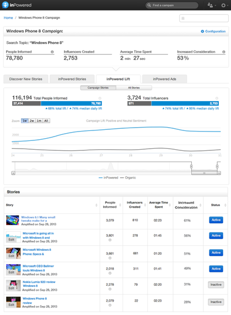Open the Configuration link
This screenshot has width=231, height=315.
tap(215, 32)
